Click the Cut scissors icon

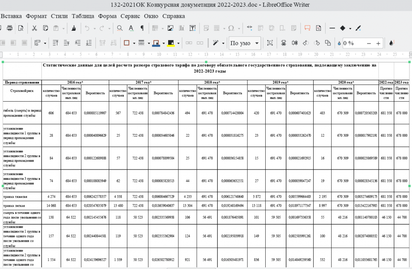(34, 28)
